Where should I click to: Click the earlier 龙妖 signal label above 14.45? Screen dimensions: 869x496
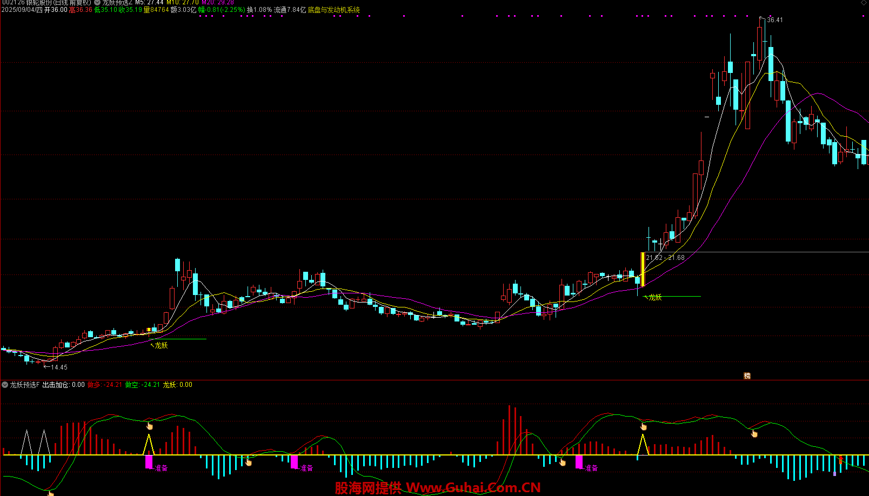pyautogui.click(x=161, y=345)
